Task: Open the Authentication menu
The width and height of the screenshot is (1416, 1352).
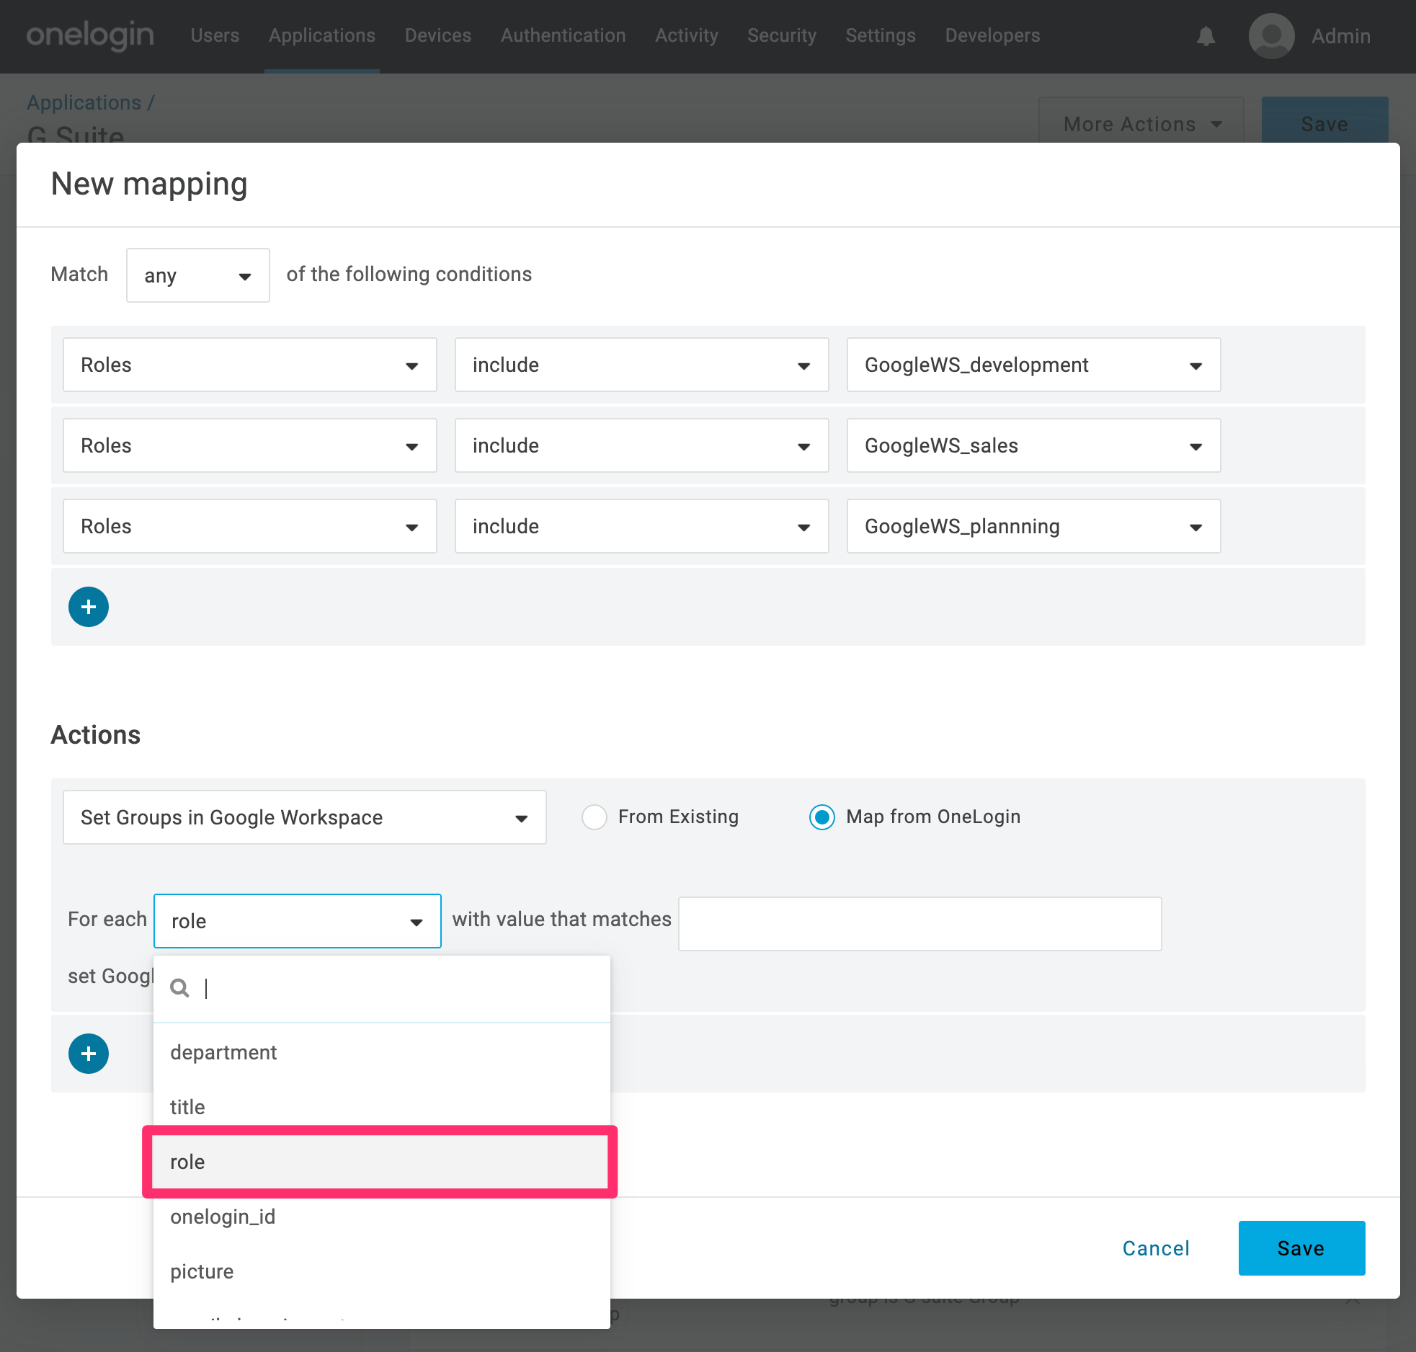Action: coord(564,35)
